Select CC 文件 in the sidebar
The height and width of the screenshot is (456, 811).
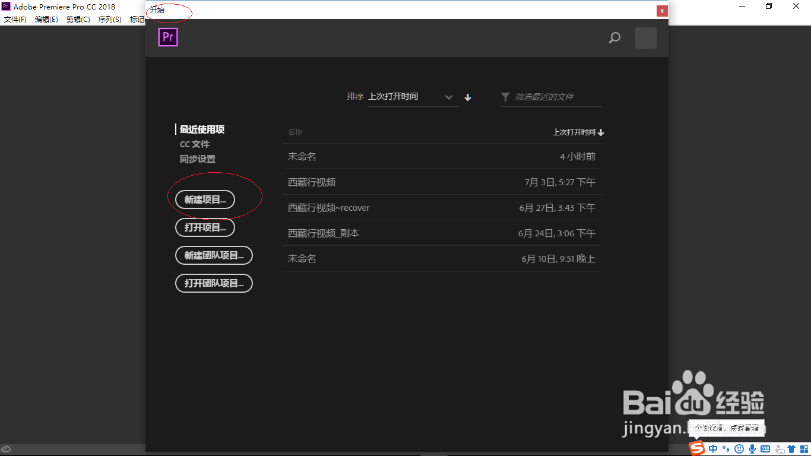pyautogui.click(x=194, y=144)
